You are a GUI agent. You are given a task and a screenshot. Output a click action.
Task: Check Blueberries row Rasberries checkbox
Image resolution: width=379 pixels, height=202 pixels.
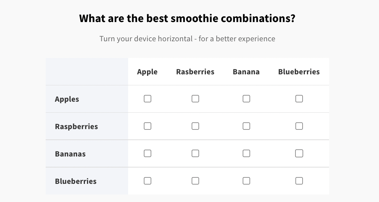coord(195,181)
